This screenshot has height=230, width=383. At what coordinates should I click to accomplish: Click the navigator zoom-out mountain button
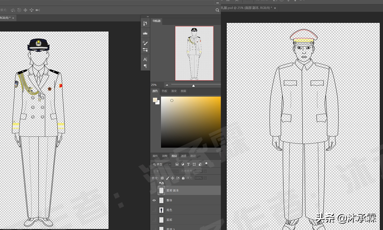tap(167, 85)
